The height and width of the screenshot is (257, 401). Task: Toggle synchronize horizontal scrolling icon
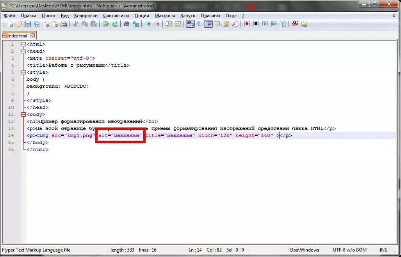[x=178, y=24]
